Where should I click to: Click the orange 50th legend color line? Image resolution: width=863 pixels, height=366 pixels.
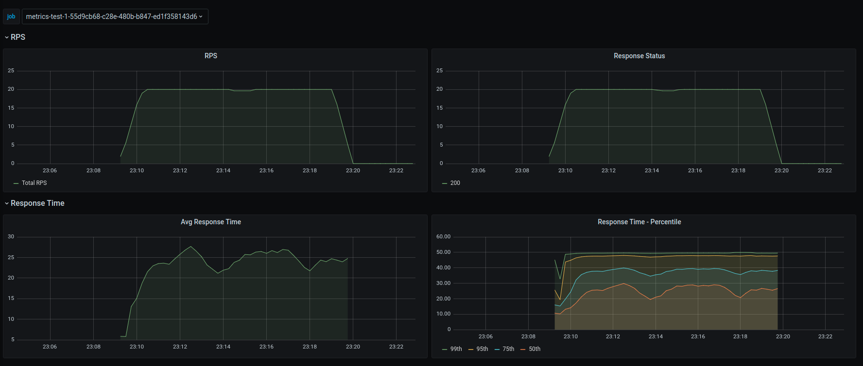(x=523, y=349)
